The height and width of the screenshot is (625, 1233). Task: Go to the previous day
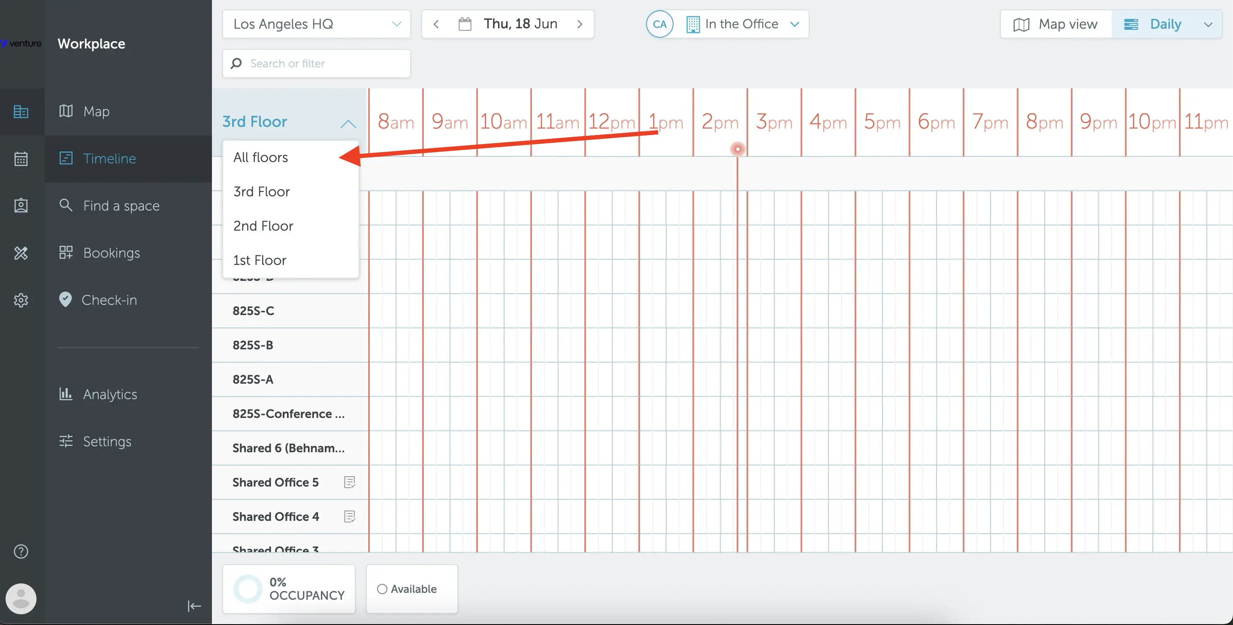pyautogui.click(x=436, y=24)
